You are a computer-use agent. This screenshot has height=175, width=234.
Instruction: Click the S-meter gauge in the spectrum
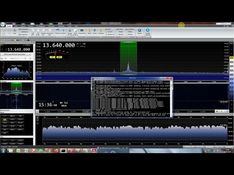[56, 54]
